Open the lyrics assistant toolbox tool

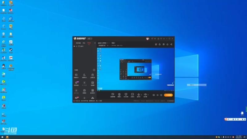[93, 91]
